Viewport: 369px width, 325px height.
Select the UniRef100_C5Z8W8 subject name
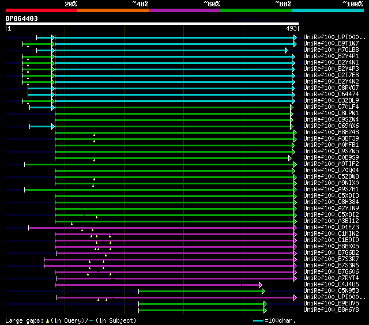coord(331,177)
